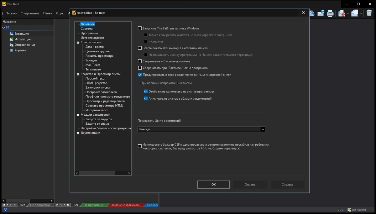
Task: Select Mail Ticker settings item
Action: pos(93,65)
